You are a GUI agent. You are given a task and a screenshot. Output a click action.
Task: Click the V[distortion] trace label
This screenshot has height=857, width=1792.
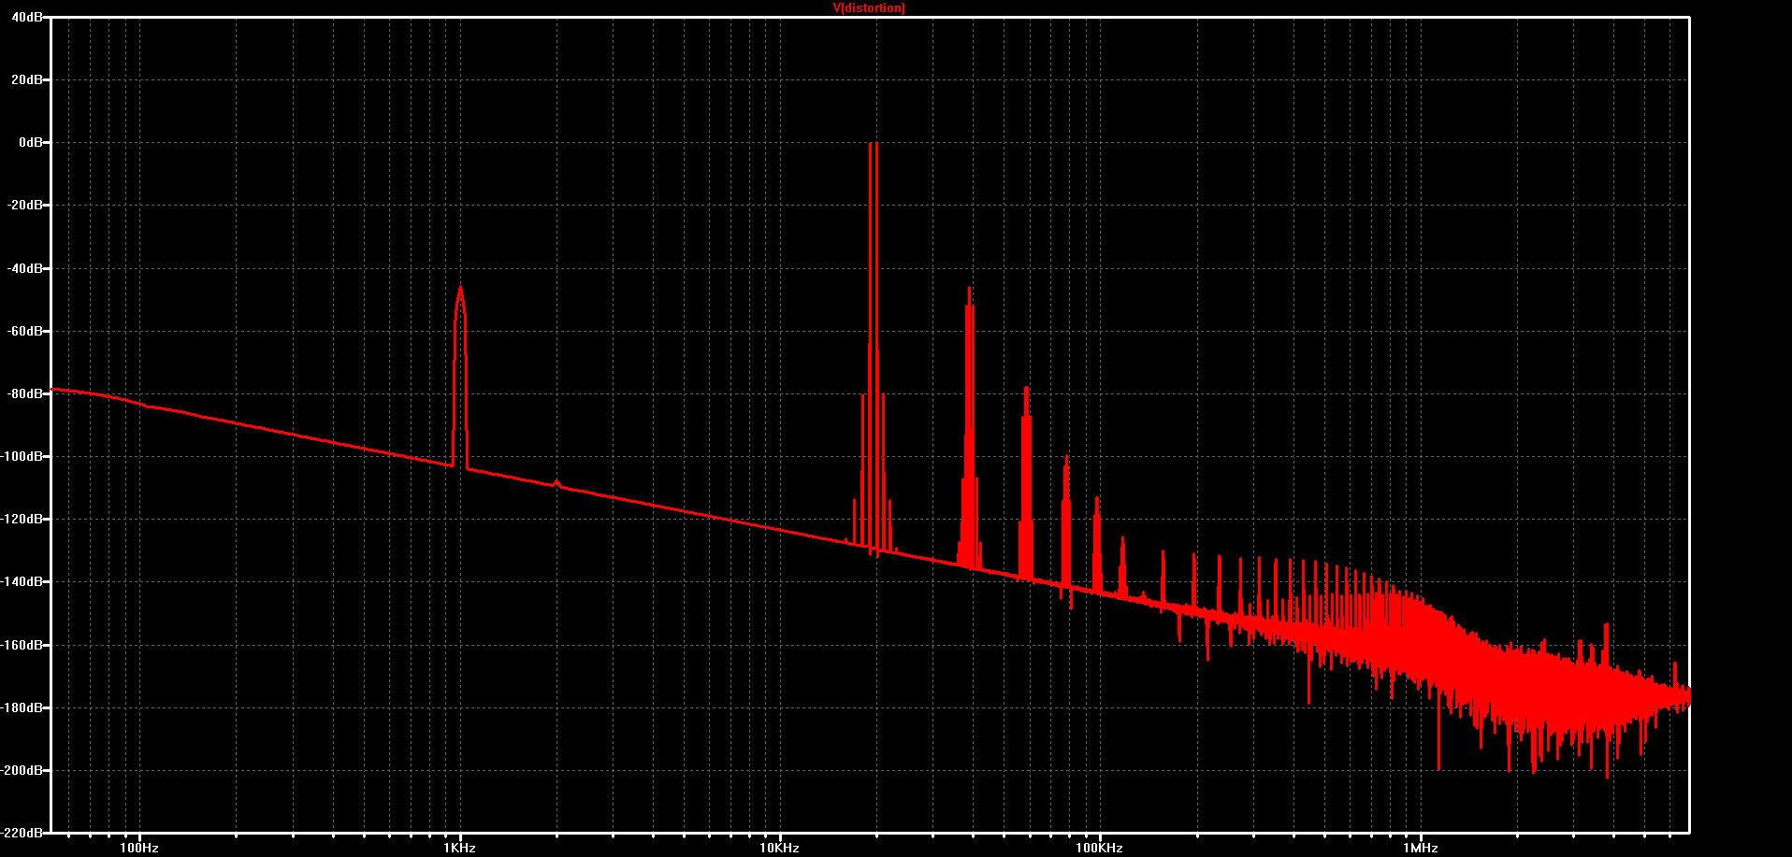[869, 8]
